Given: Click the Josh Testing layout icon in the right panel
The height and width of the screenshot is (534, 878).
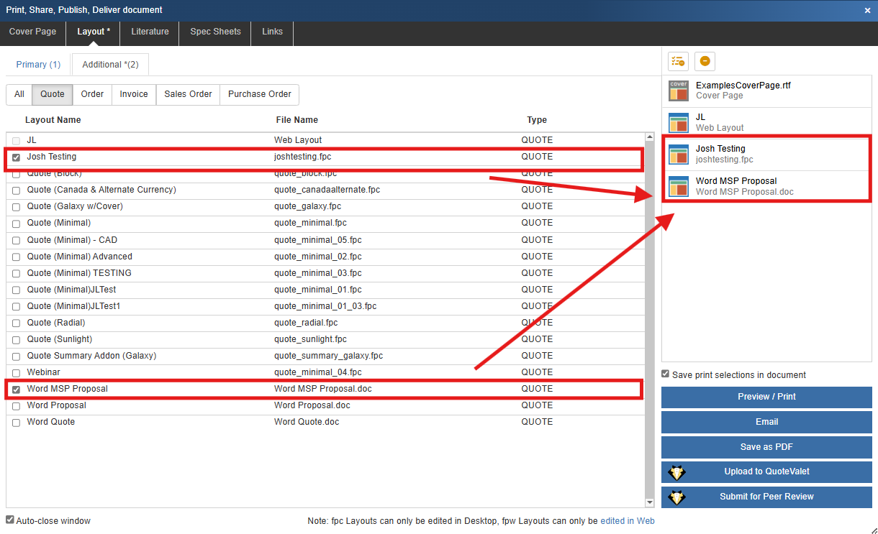Looking at the screenshot, I should click(679, 155).
